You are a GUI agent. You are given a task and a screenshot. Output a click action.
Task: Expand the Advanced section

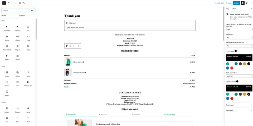239,110
